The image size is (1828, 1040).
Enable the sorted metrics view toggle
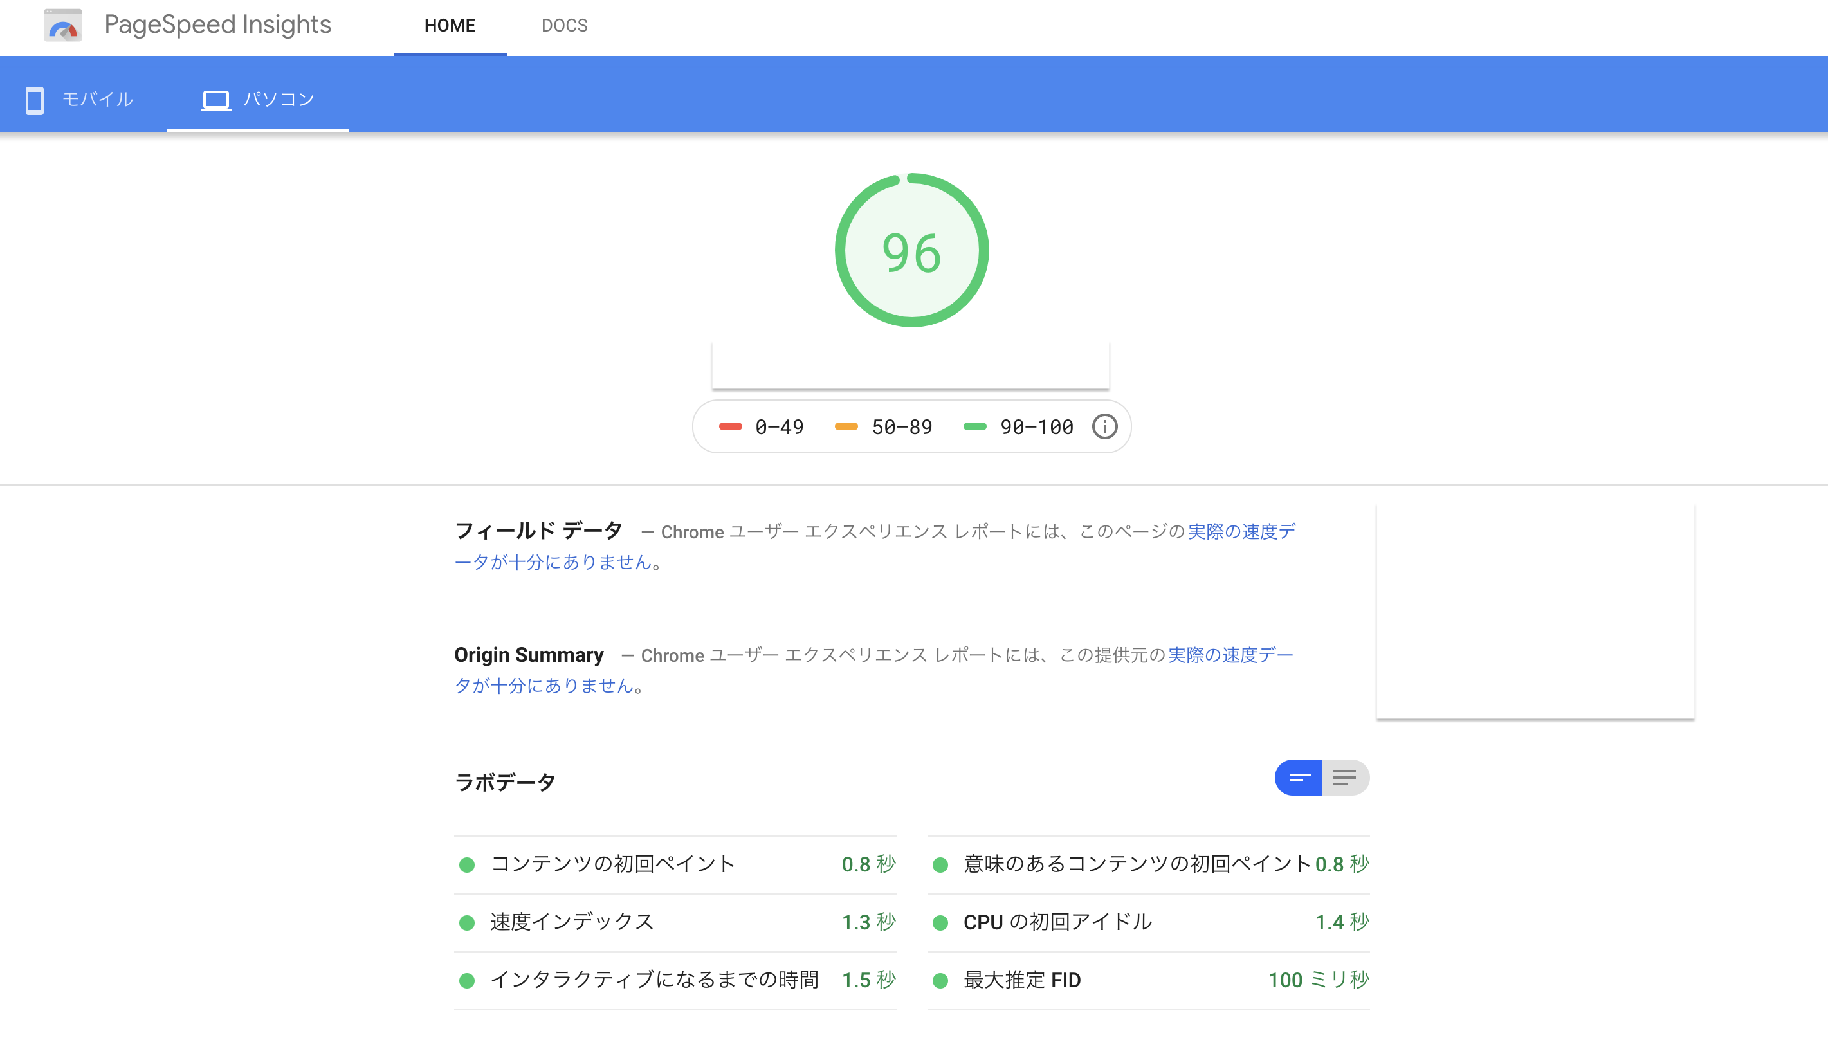[x=1299, y=777]
